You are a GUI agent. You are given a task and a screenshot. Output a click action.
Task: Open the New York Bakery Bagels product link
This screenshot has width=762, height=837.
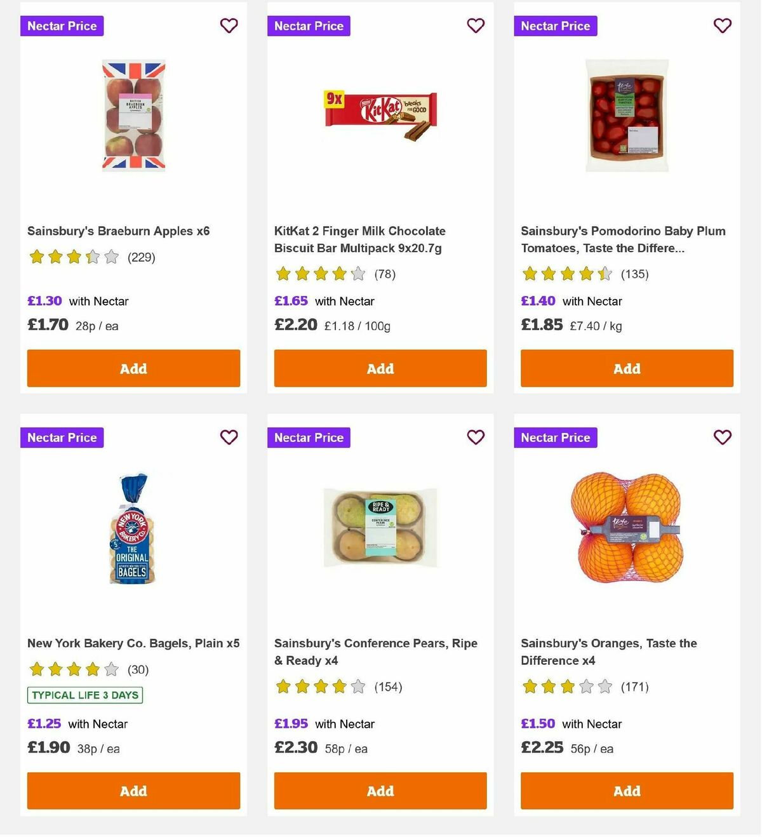(x=133, y=643)
